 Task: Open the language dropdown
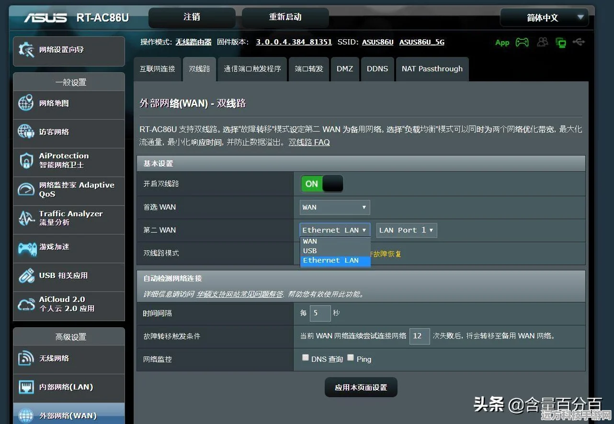click(545, 18)
